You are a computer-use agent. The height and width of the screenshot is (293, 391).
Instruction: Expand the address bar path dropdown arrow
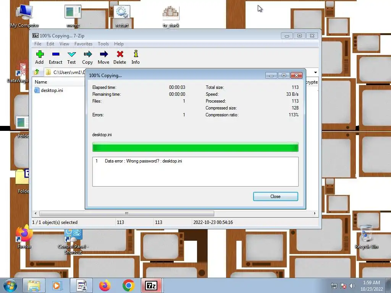[x=315, y=72]
